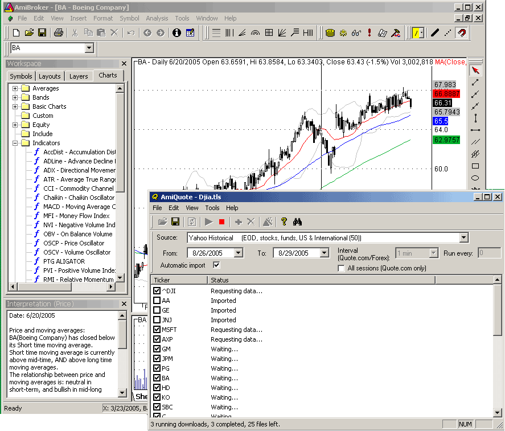505x431 pixels.
Task: Open MACD - Moving Average indicator
Action: click(79, 207)
